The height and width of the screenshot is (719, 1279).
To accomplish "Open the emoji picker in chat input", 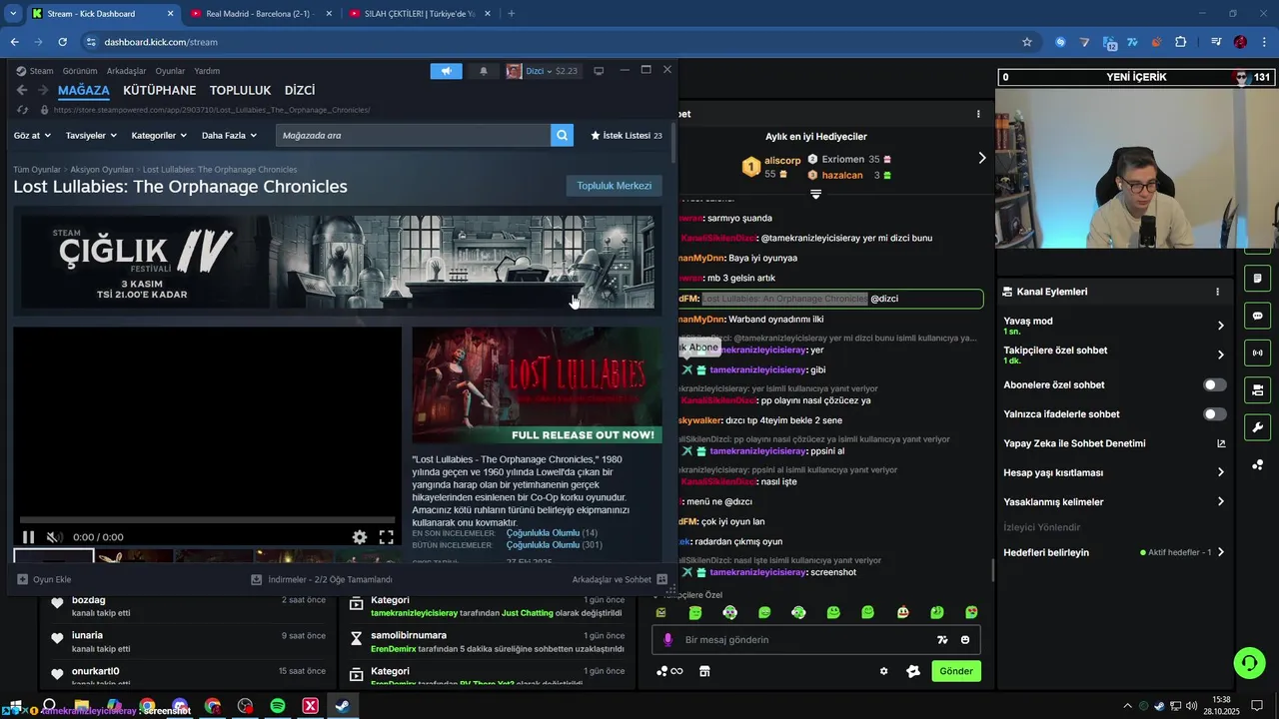I will point(965,640).
